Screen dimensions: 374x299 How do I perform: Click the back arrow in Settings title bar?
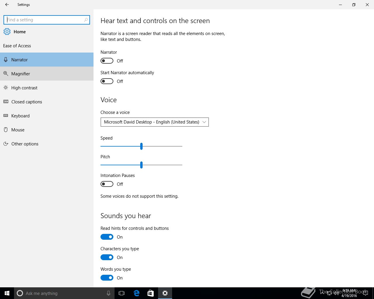(x=7, y=5)
